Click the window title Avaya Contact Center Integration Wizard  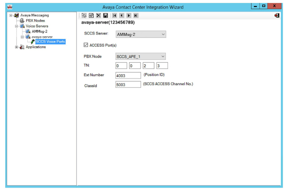click(x=143, y=7)
